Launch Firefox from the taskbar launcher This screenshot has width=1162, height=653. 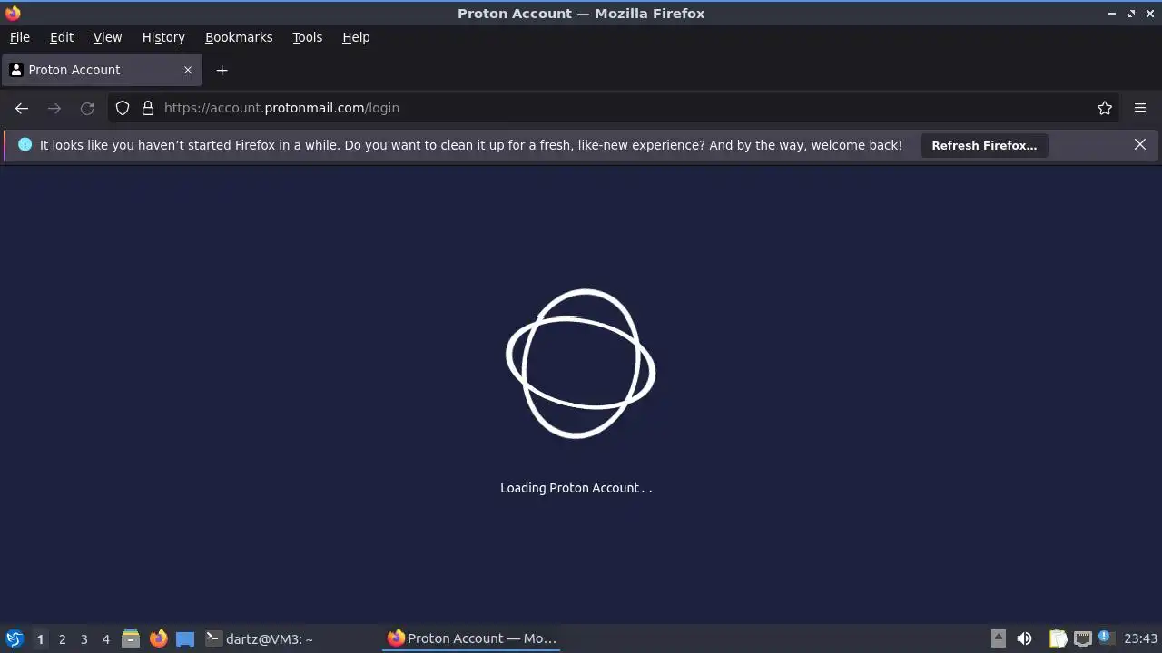pyautogui.click(x=159, y=638)
